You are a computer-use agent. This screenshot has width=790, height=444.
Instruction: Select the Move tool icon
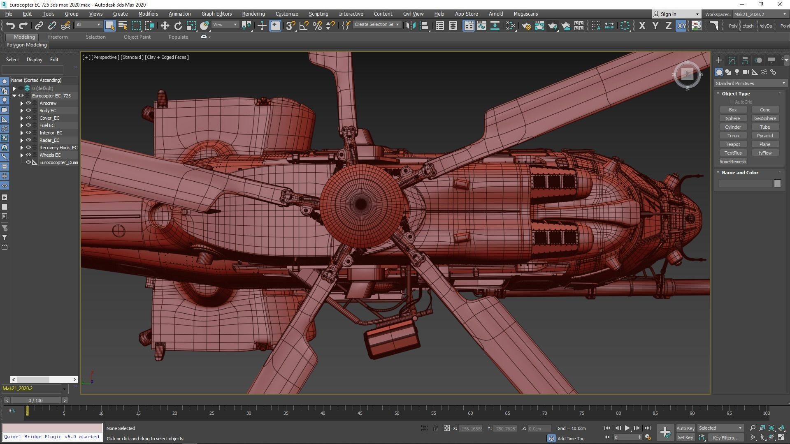point(165,26)
